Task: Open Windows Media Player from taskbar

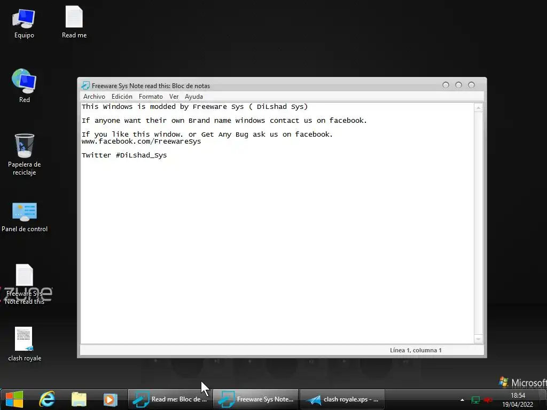Action: 110,399
